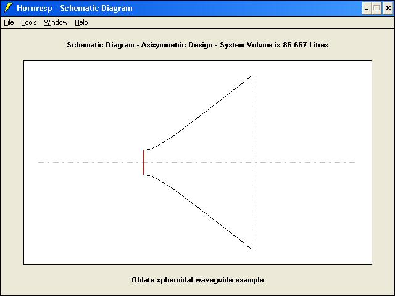The width and height of the screenshot is (395, 296).
Task: Click the Hornresp lightning bolt title icon
Action: (x=8, y=8)
